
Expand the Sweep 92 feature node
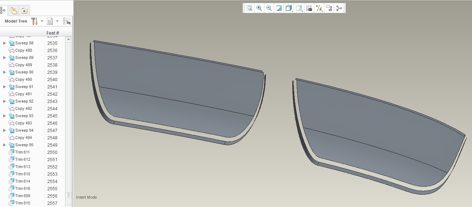tap(4, 101)
